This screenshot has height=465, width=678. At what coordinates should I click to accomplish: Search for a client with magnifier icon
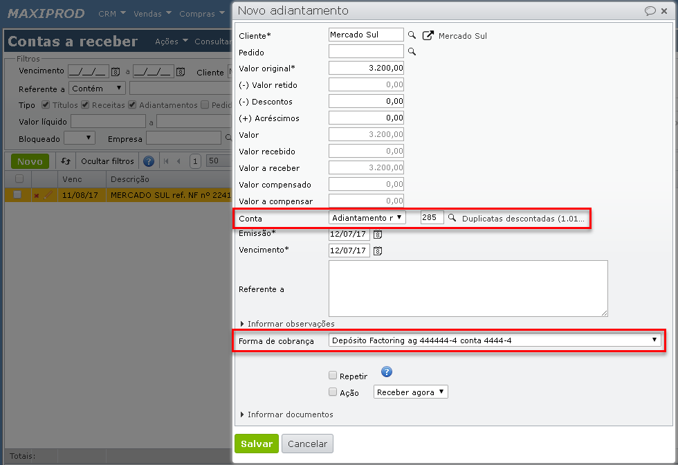tap(412, 35)
